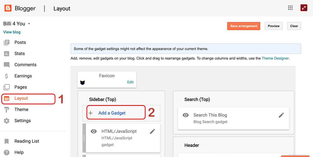Viewport: 313px width, 157px height.
Task: Click the gadget settings notice banner
Action: pyautogui.click(x=186, y=49)
